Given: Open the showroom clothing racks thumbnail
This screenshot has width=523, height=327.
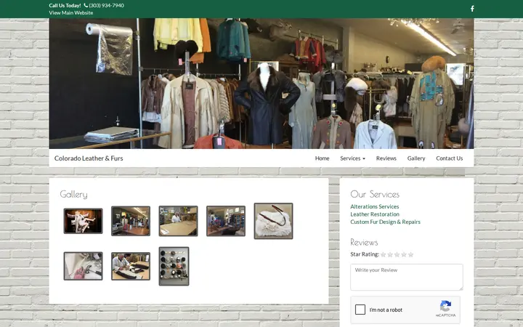Looking at the screenshot, I should pyautogui.click(x=226, y=221).
